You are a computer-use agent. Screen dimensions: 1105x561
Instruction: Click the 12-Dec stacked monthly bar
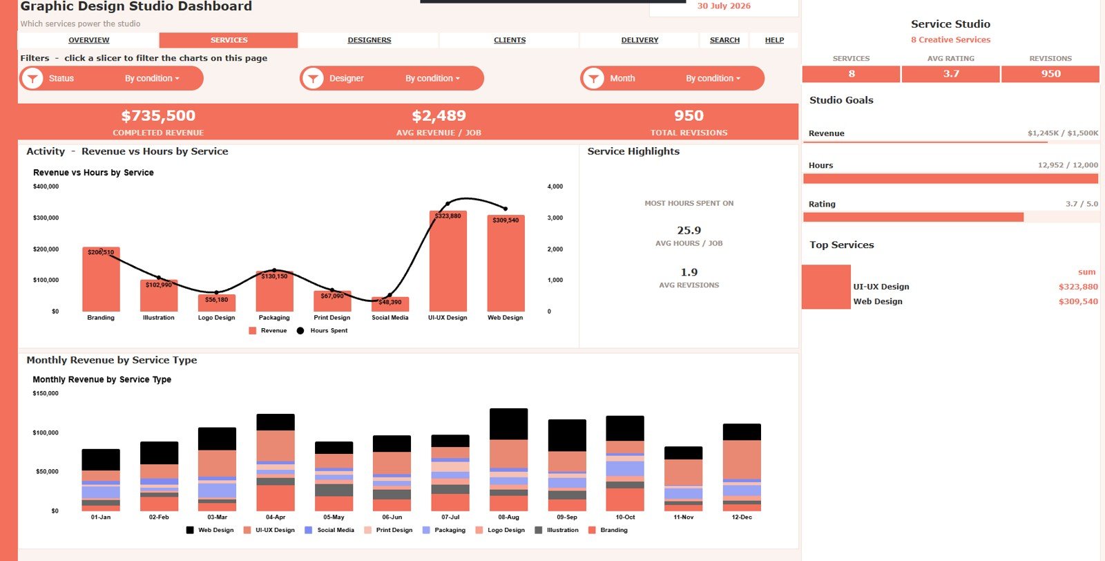click(742, 468)
